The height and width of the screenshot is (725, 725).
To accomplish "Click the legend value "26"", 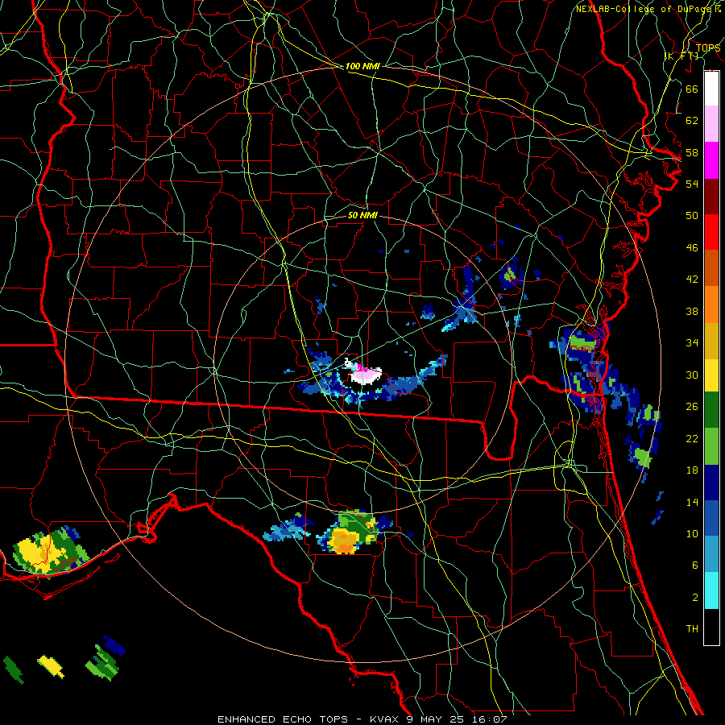I will click(692, 407).
